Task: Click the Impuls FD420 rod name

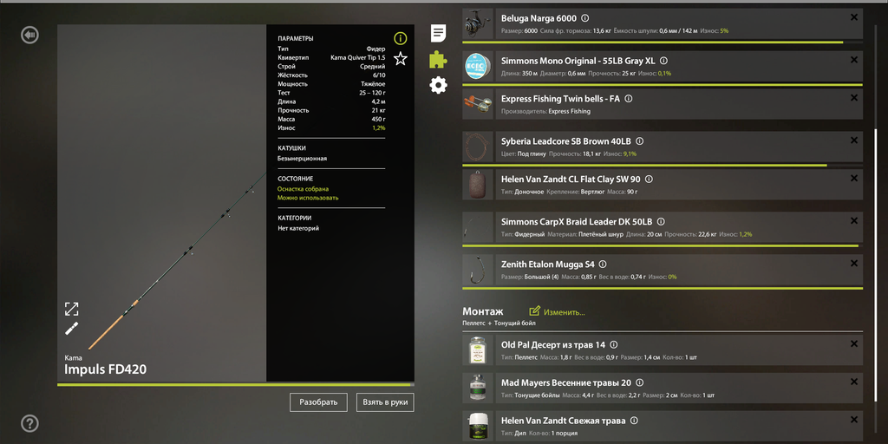Action: (106, 369)
